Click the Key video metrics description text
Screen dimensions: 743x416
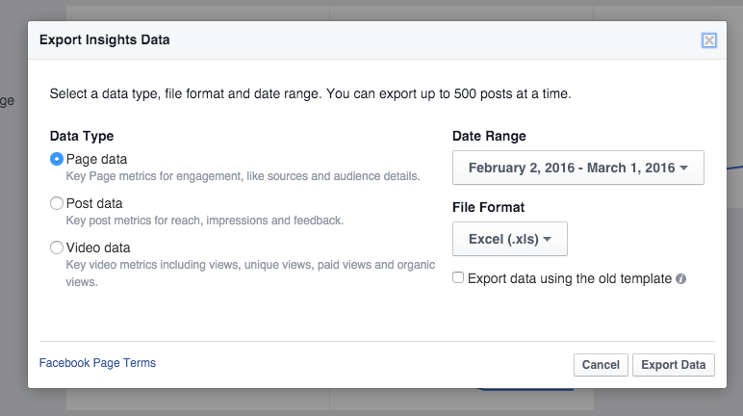250,273
